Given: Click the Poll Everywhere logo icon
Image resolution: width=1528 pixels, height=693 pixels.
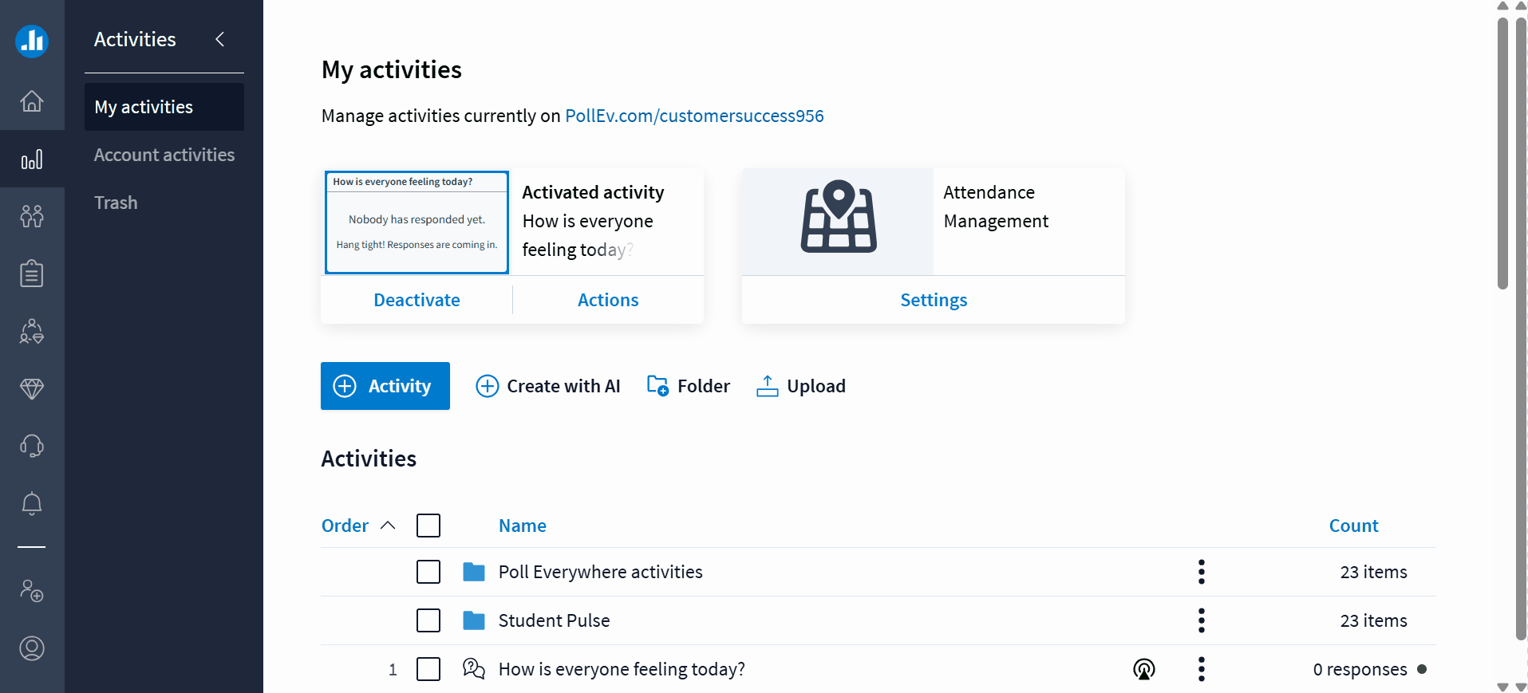Looking at the screenshot, I should (x=32, y=41).
